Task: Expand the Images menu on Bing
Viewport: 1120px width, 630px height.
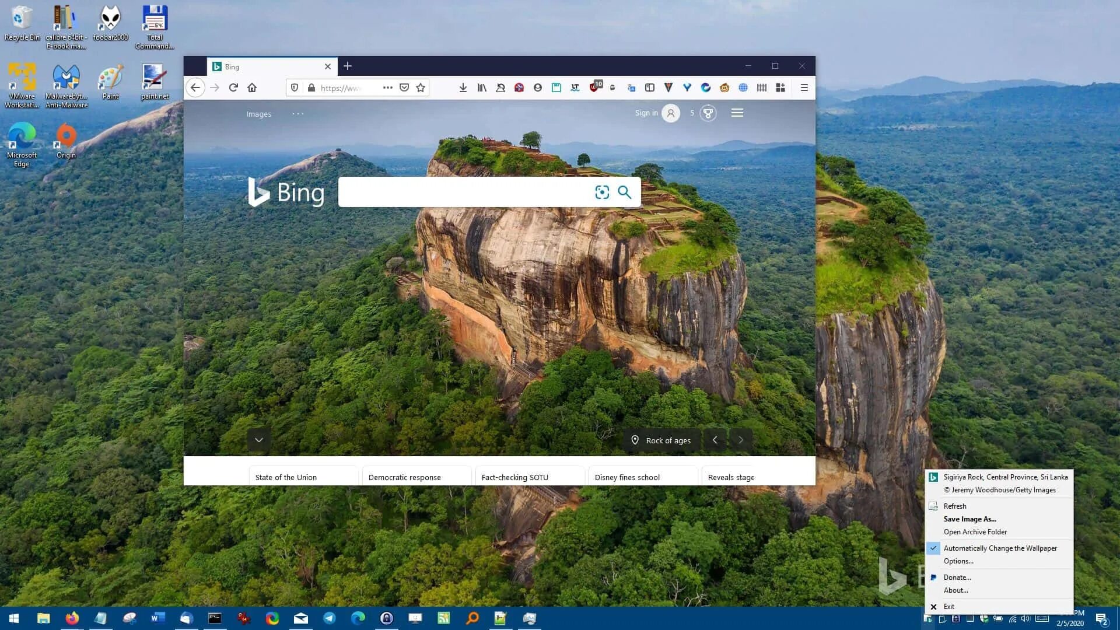Action: click(x=258, y=113)
